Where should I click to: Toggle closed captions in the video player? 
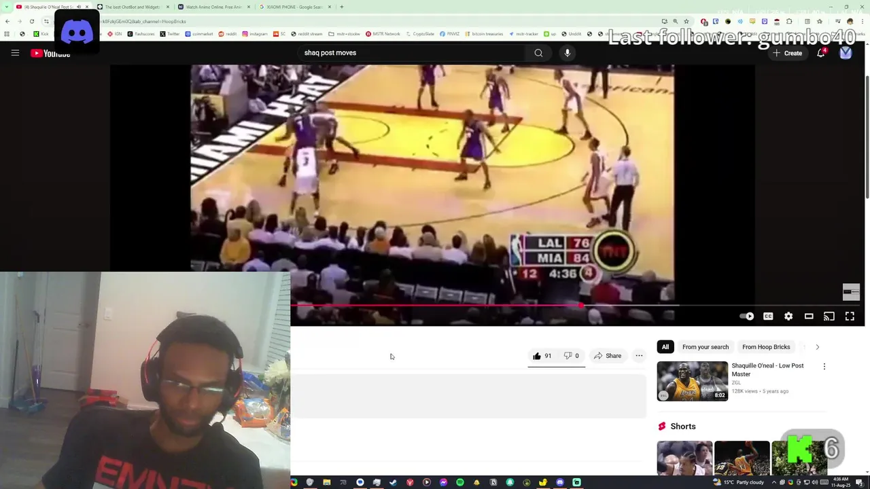[768, 316]
